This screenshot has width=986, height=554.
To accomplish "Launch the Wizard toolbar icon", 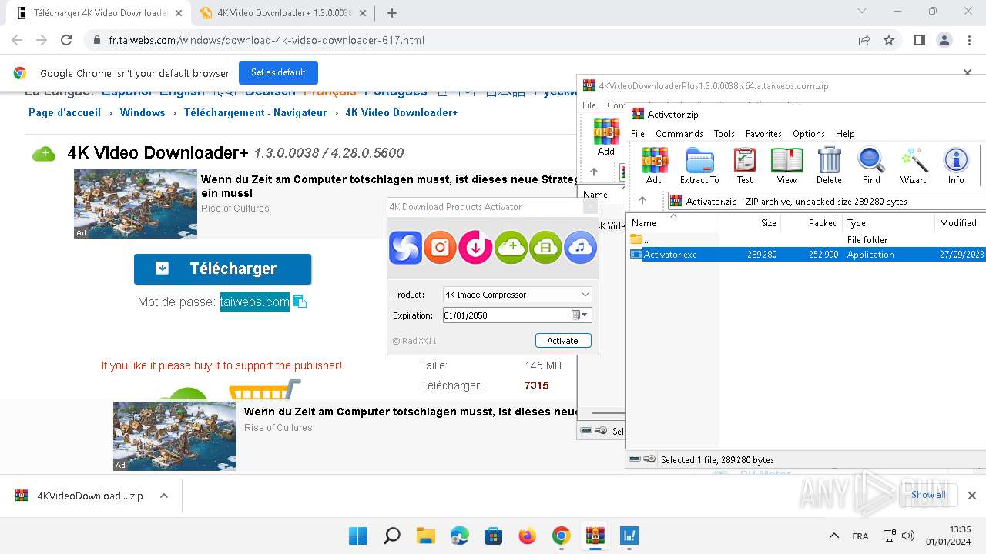I will (x=914, y=165).
